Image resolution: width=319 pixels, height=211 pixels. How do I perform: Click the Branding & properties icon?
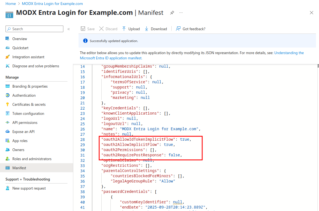pos(7,86)
